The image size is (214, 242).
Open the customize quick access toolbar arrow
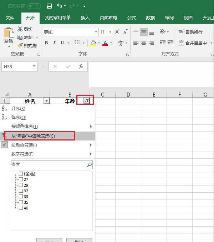(x=84, y=6)
